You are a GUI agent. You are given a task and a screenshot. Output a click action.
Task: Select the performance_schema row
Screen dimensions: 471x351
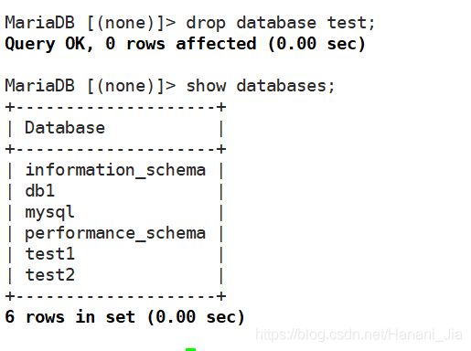[x=115, y=233]
